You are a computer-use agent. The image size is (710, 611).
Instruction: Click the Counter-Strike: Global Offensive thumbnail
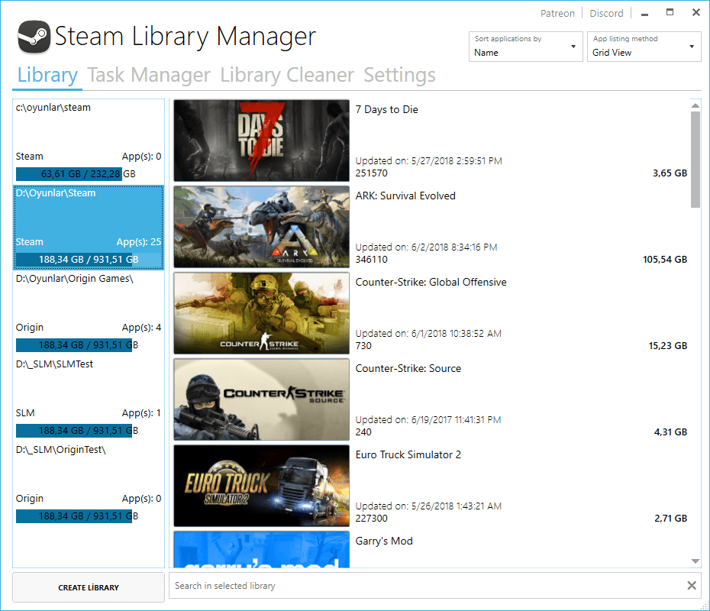point(261,313)
